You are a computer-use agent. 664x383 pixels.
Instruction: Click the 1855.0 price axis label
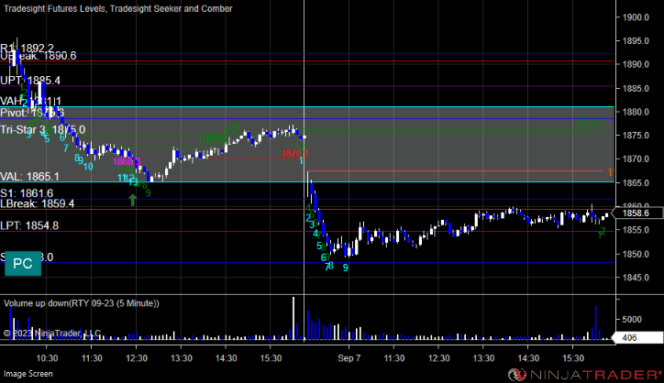636,230
